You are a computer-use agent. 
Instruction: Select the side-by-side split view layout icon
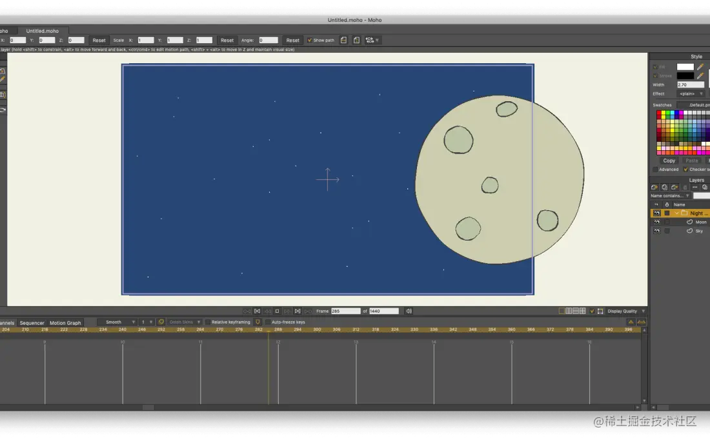(569, 311)
